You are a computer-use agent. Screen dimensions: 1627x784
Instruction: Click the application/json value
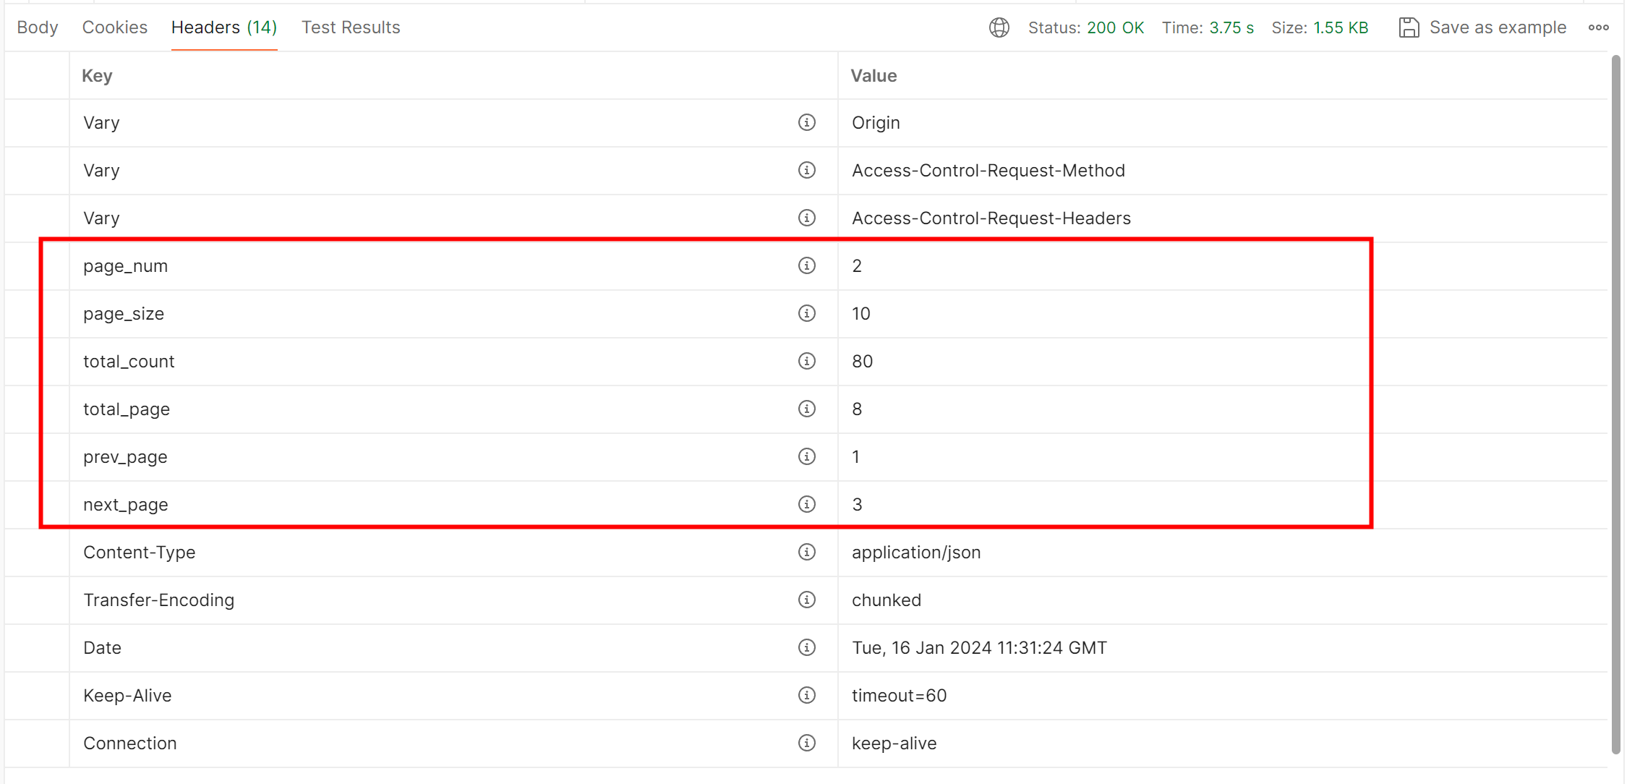(916, 553)
